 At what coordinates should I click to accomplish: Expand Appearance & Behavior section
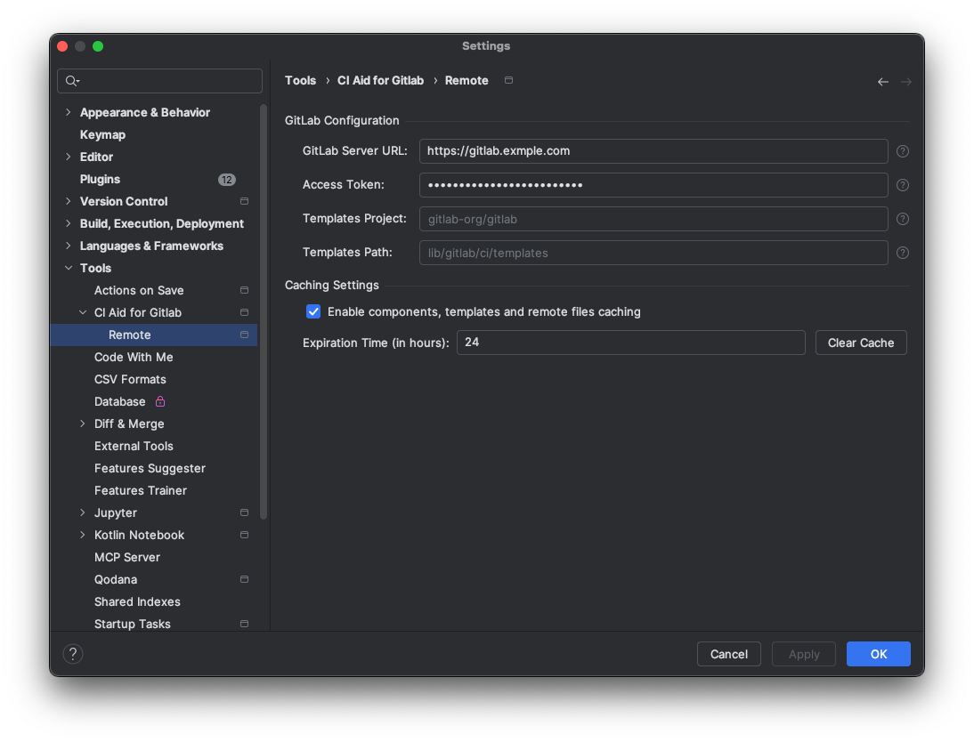click(x=69, y=112)
